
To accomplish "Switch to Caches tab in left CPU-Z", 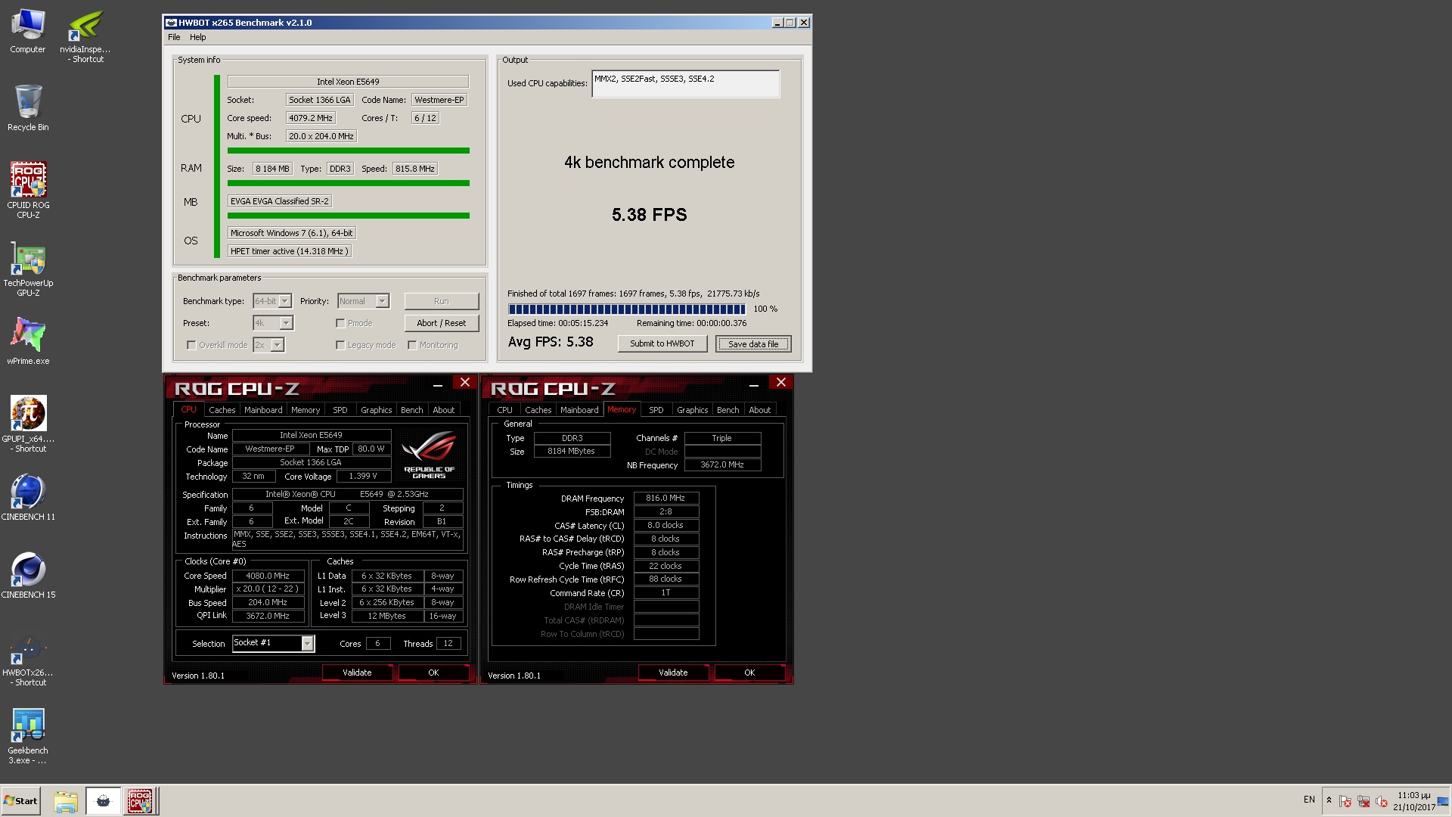I will point(222,410).
